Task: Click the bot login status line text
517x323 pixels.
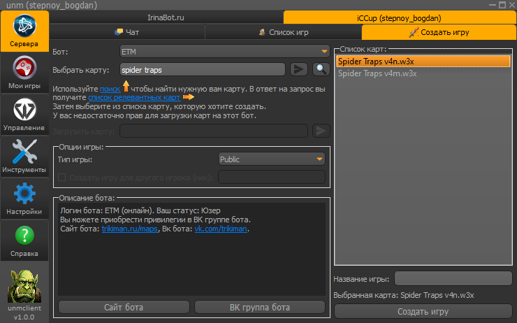Action: tap(140, 210)
